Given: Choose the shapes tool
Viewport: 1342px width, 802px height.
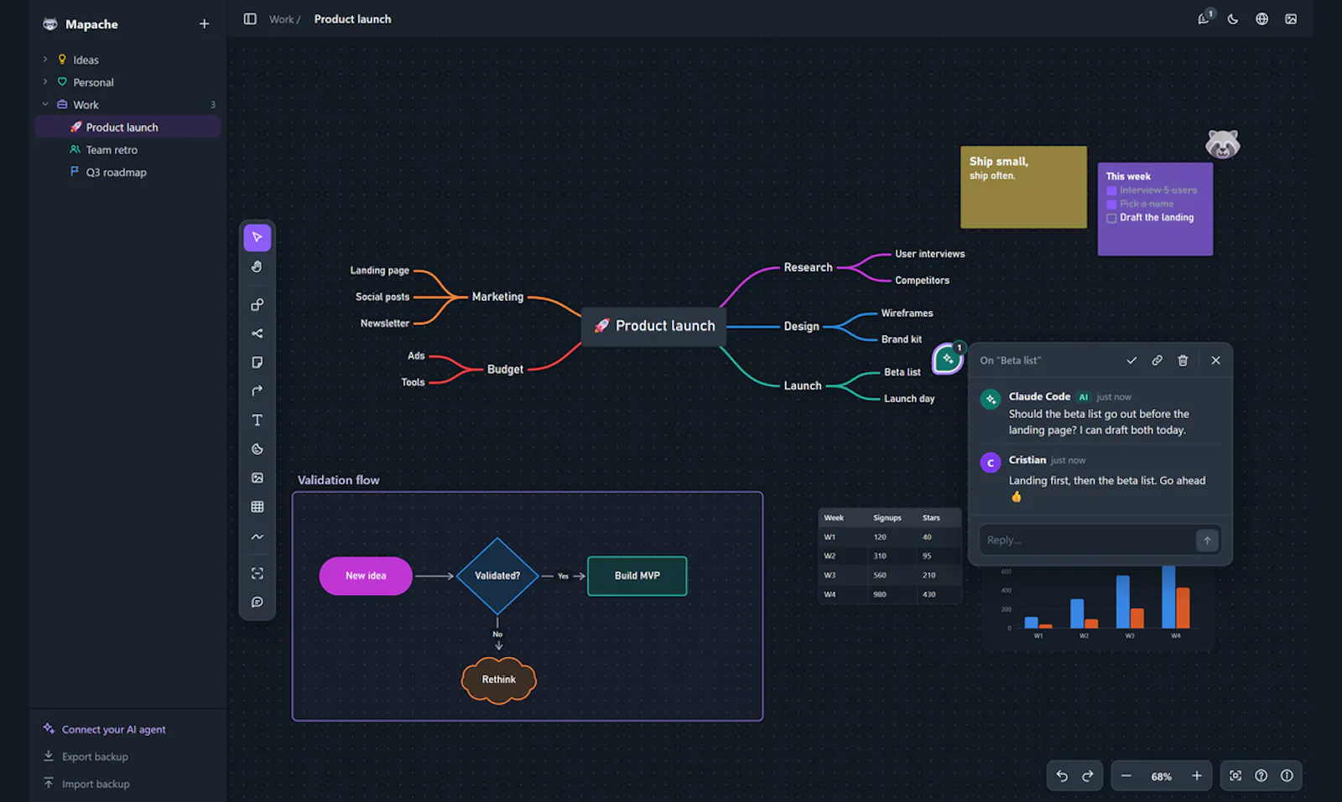Looking at the screenshot, I should point(257,305).
